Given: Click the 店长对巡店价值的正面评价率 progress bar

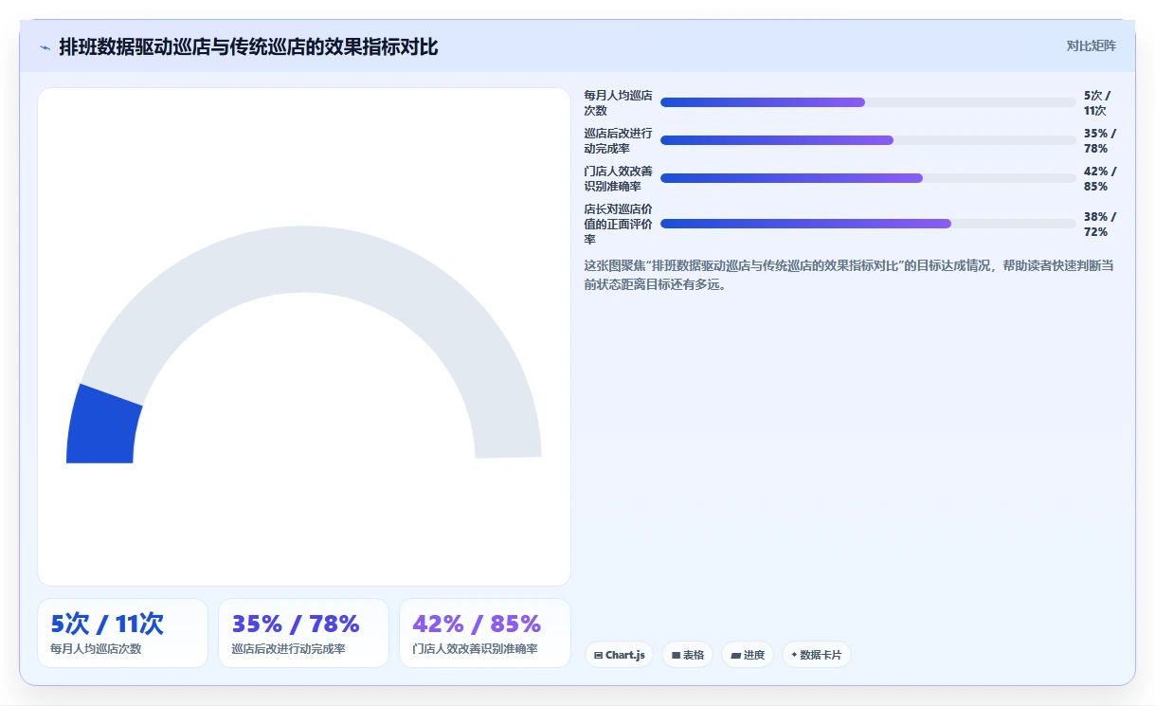Looking at the screenshot, I should [x=868, y=224].
